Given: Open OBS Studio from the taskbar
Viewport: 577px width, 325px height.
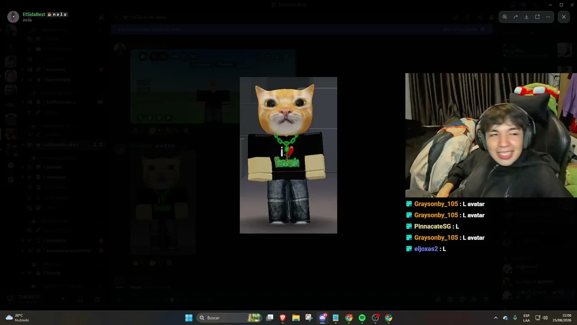Looking at the screenshot, I should (375, 318).
